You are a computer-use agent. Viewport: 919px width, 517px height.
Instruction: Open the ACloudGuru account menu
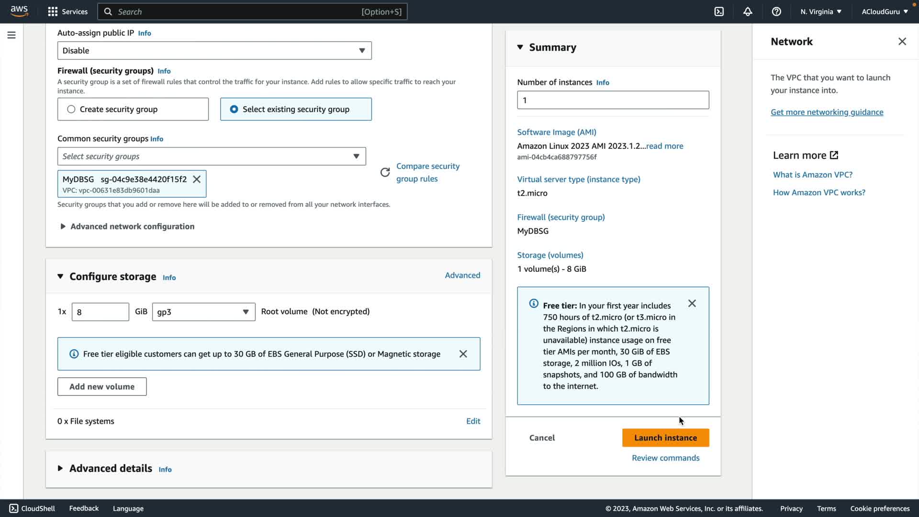(x=885, y=11)
